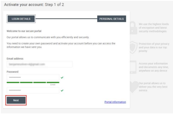Click the progress line between step tabs

(x=66, y=19)
